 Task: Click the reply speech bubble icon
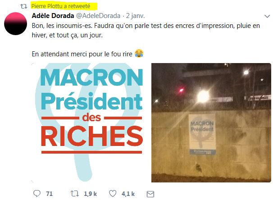click(36, 193)
